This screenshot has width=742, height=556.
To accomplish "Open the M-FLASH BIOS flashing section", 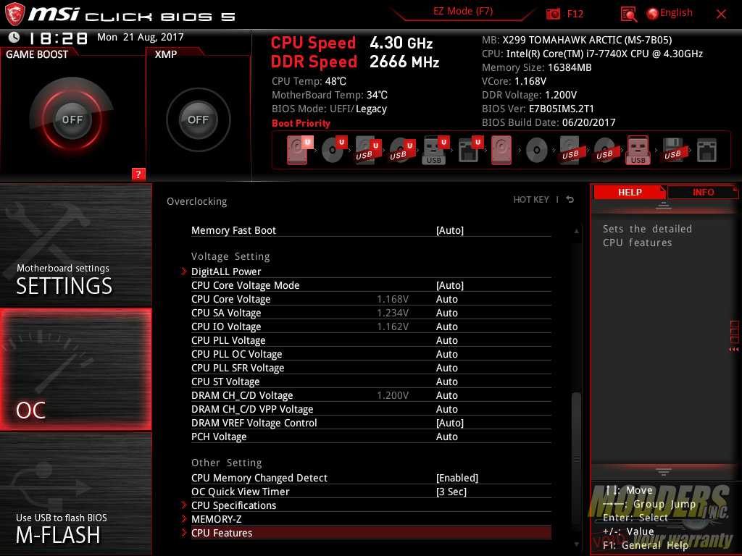I will coord(75,494).
